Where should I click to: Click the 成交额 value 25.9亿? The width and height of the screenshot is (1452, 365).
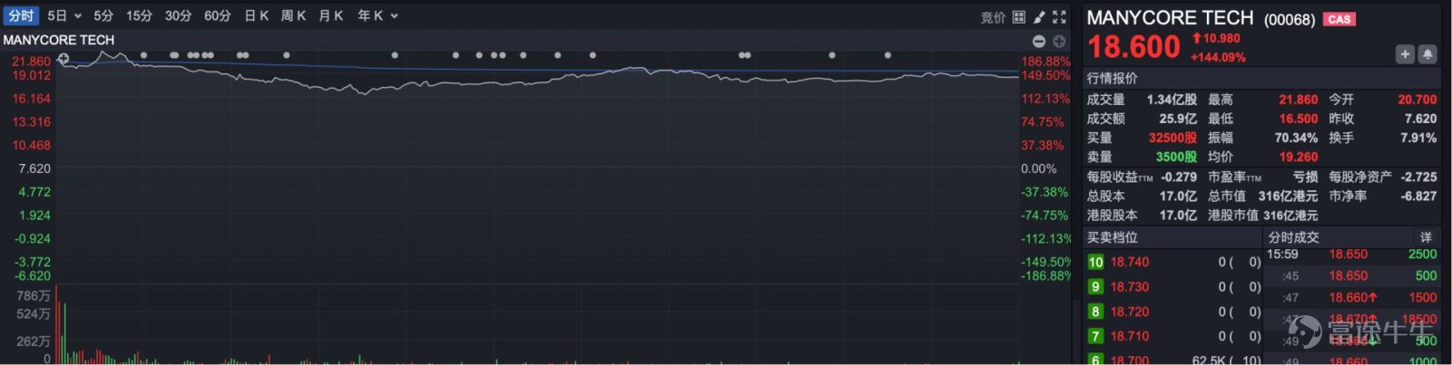(1178, 119)
